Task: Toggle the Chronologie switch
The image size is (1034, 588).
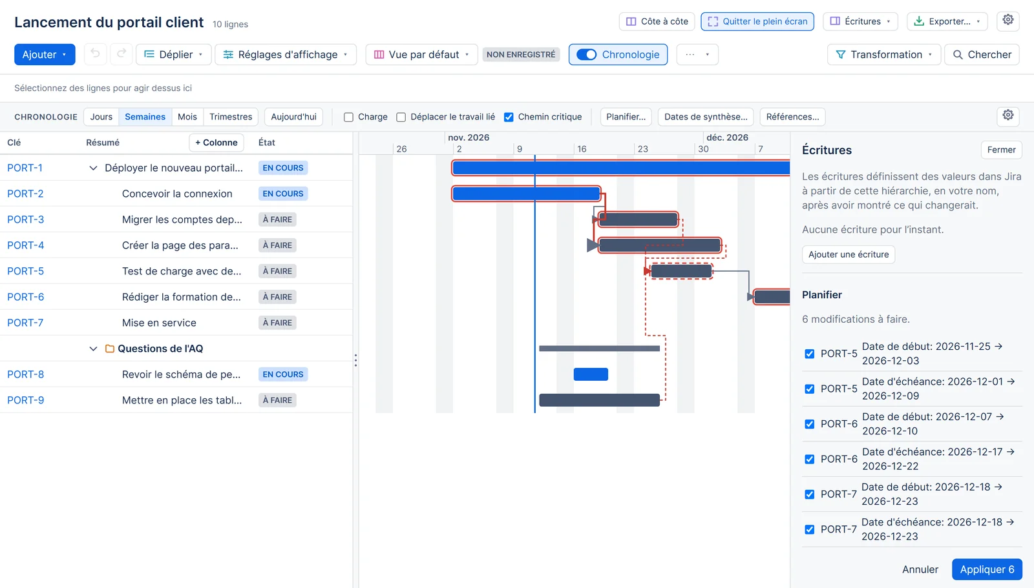Action: coord(587,54)
